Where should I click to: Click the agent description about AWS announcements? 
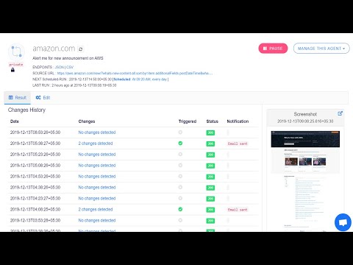coord(68,58)
